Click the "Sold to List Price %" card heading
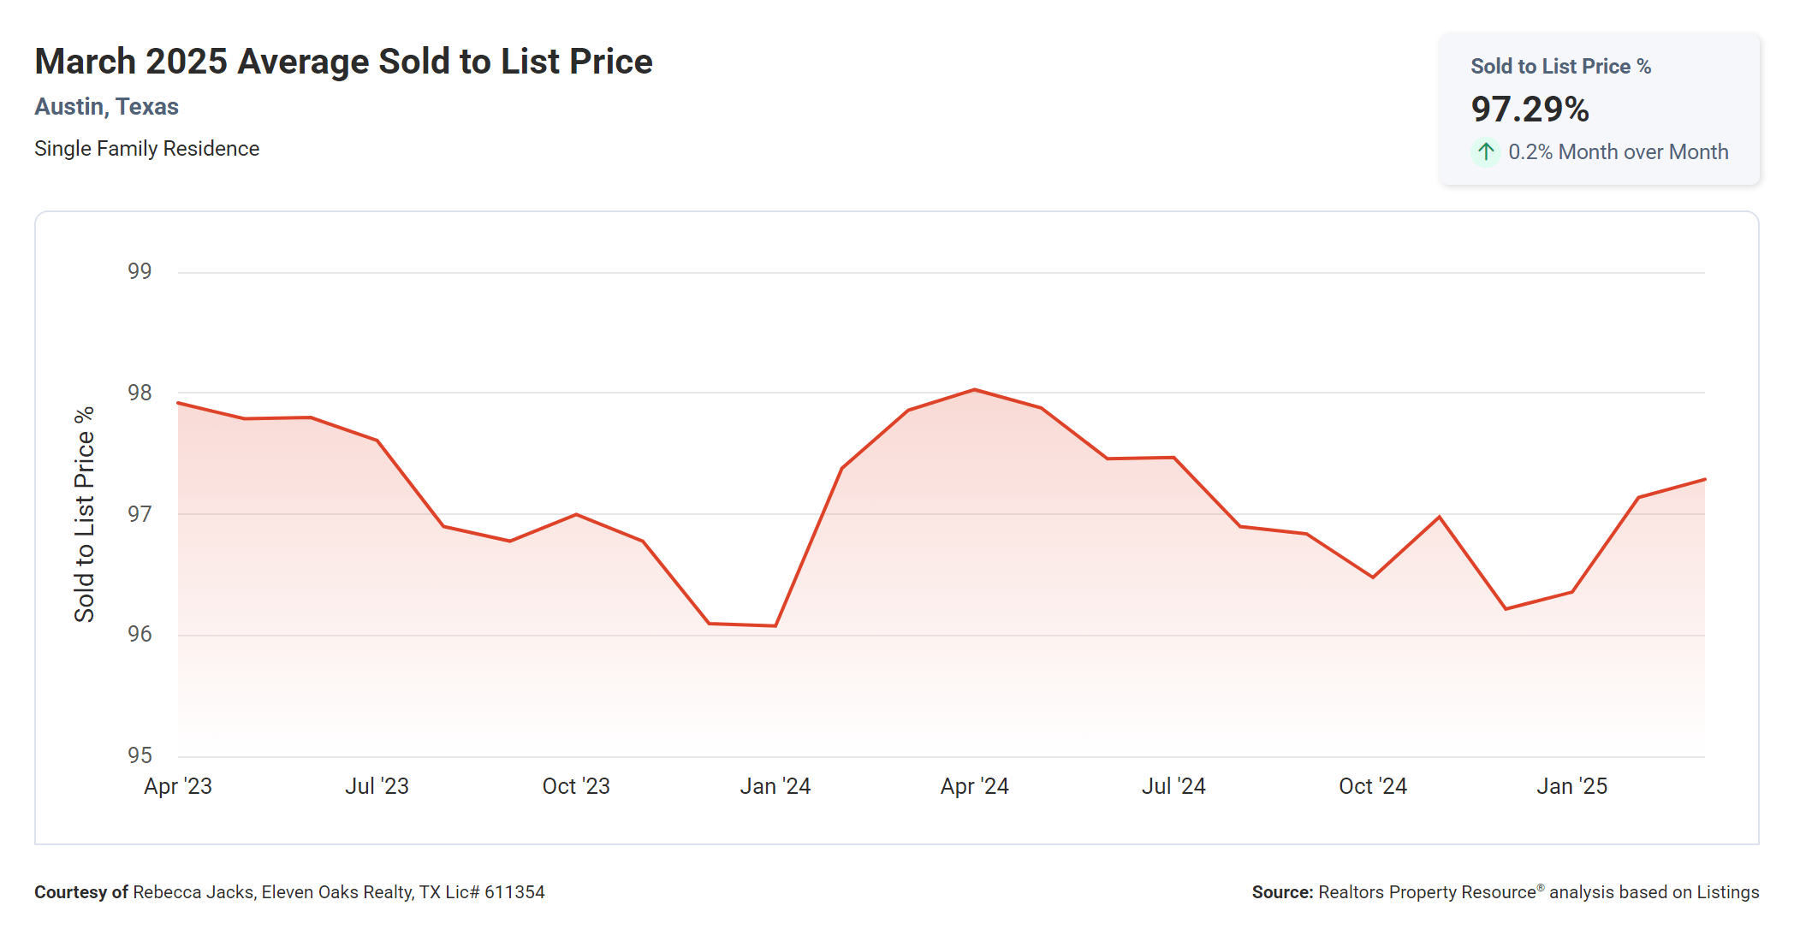The height and width of the screenshot is (941, 1794). coord(1560,66)
